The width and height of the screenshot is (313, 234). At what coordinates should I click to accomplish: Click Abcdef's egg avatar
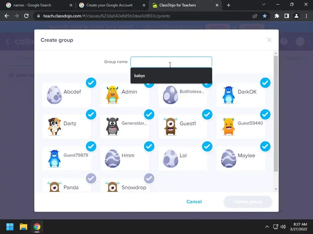point(54,95)
